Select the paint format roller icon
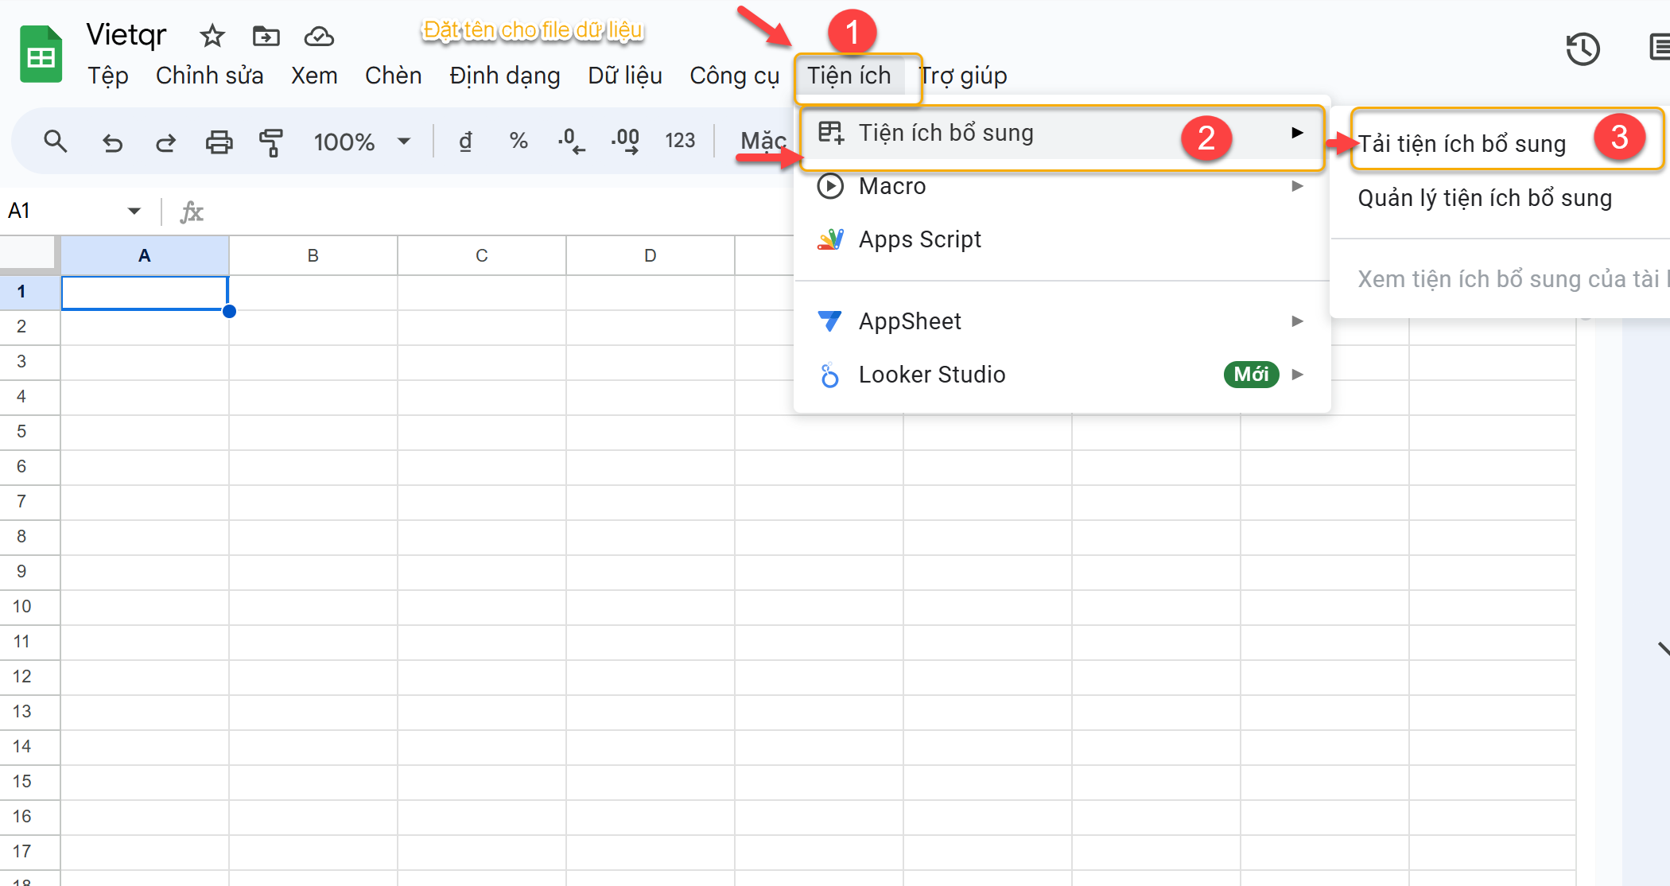 tap(270, 142)
